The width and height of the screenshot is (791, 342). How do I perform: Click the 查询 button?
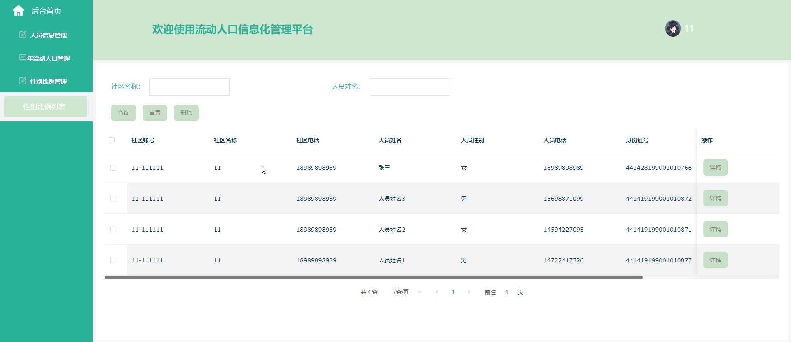(124, 113)
